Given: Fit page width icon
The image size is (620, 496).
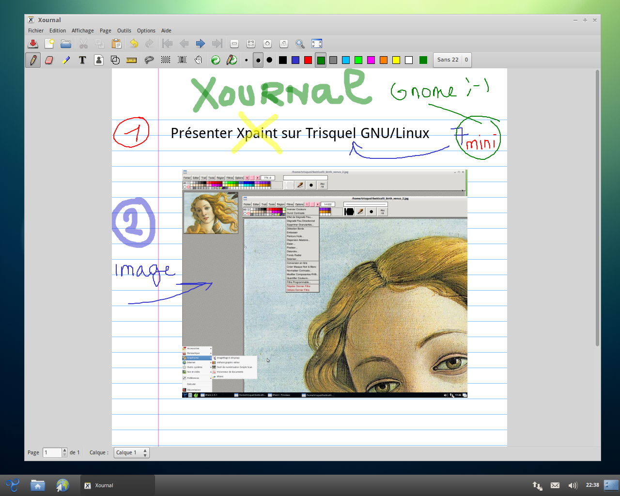Looking at the screenshot, I should point(251,44).
